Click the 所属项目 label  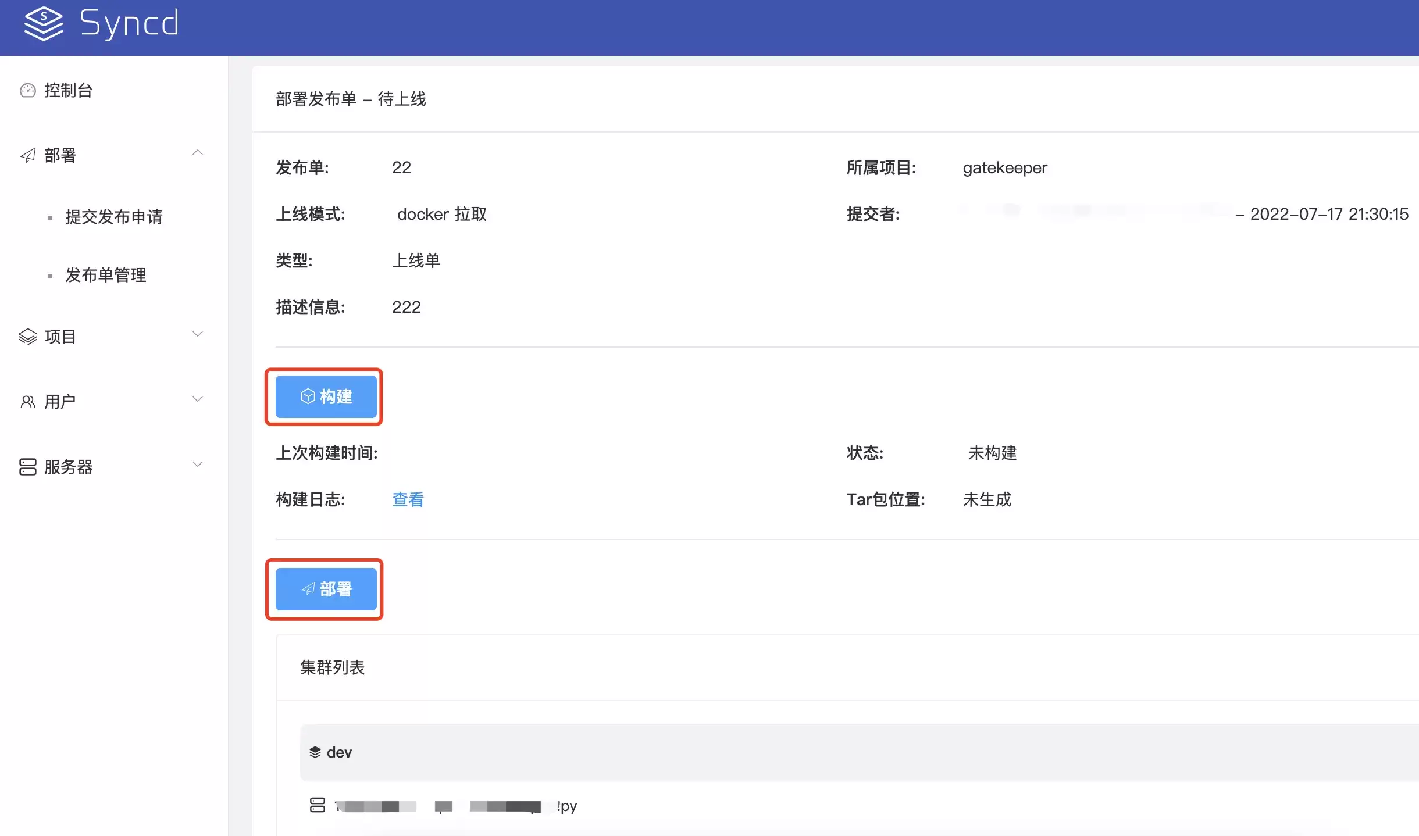(x=882, y=168)
